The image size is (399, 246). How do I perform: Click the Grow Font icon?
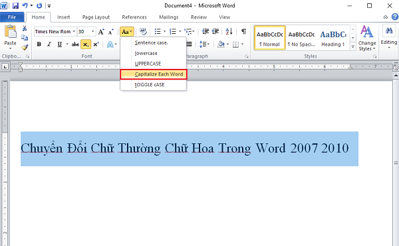(x=101, y=32)
